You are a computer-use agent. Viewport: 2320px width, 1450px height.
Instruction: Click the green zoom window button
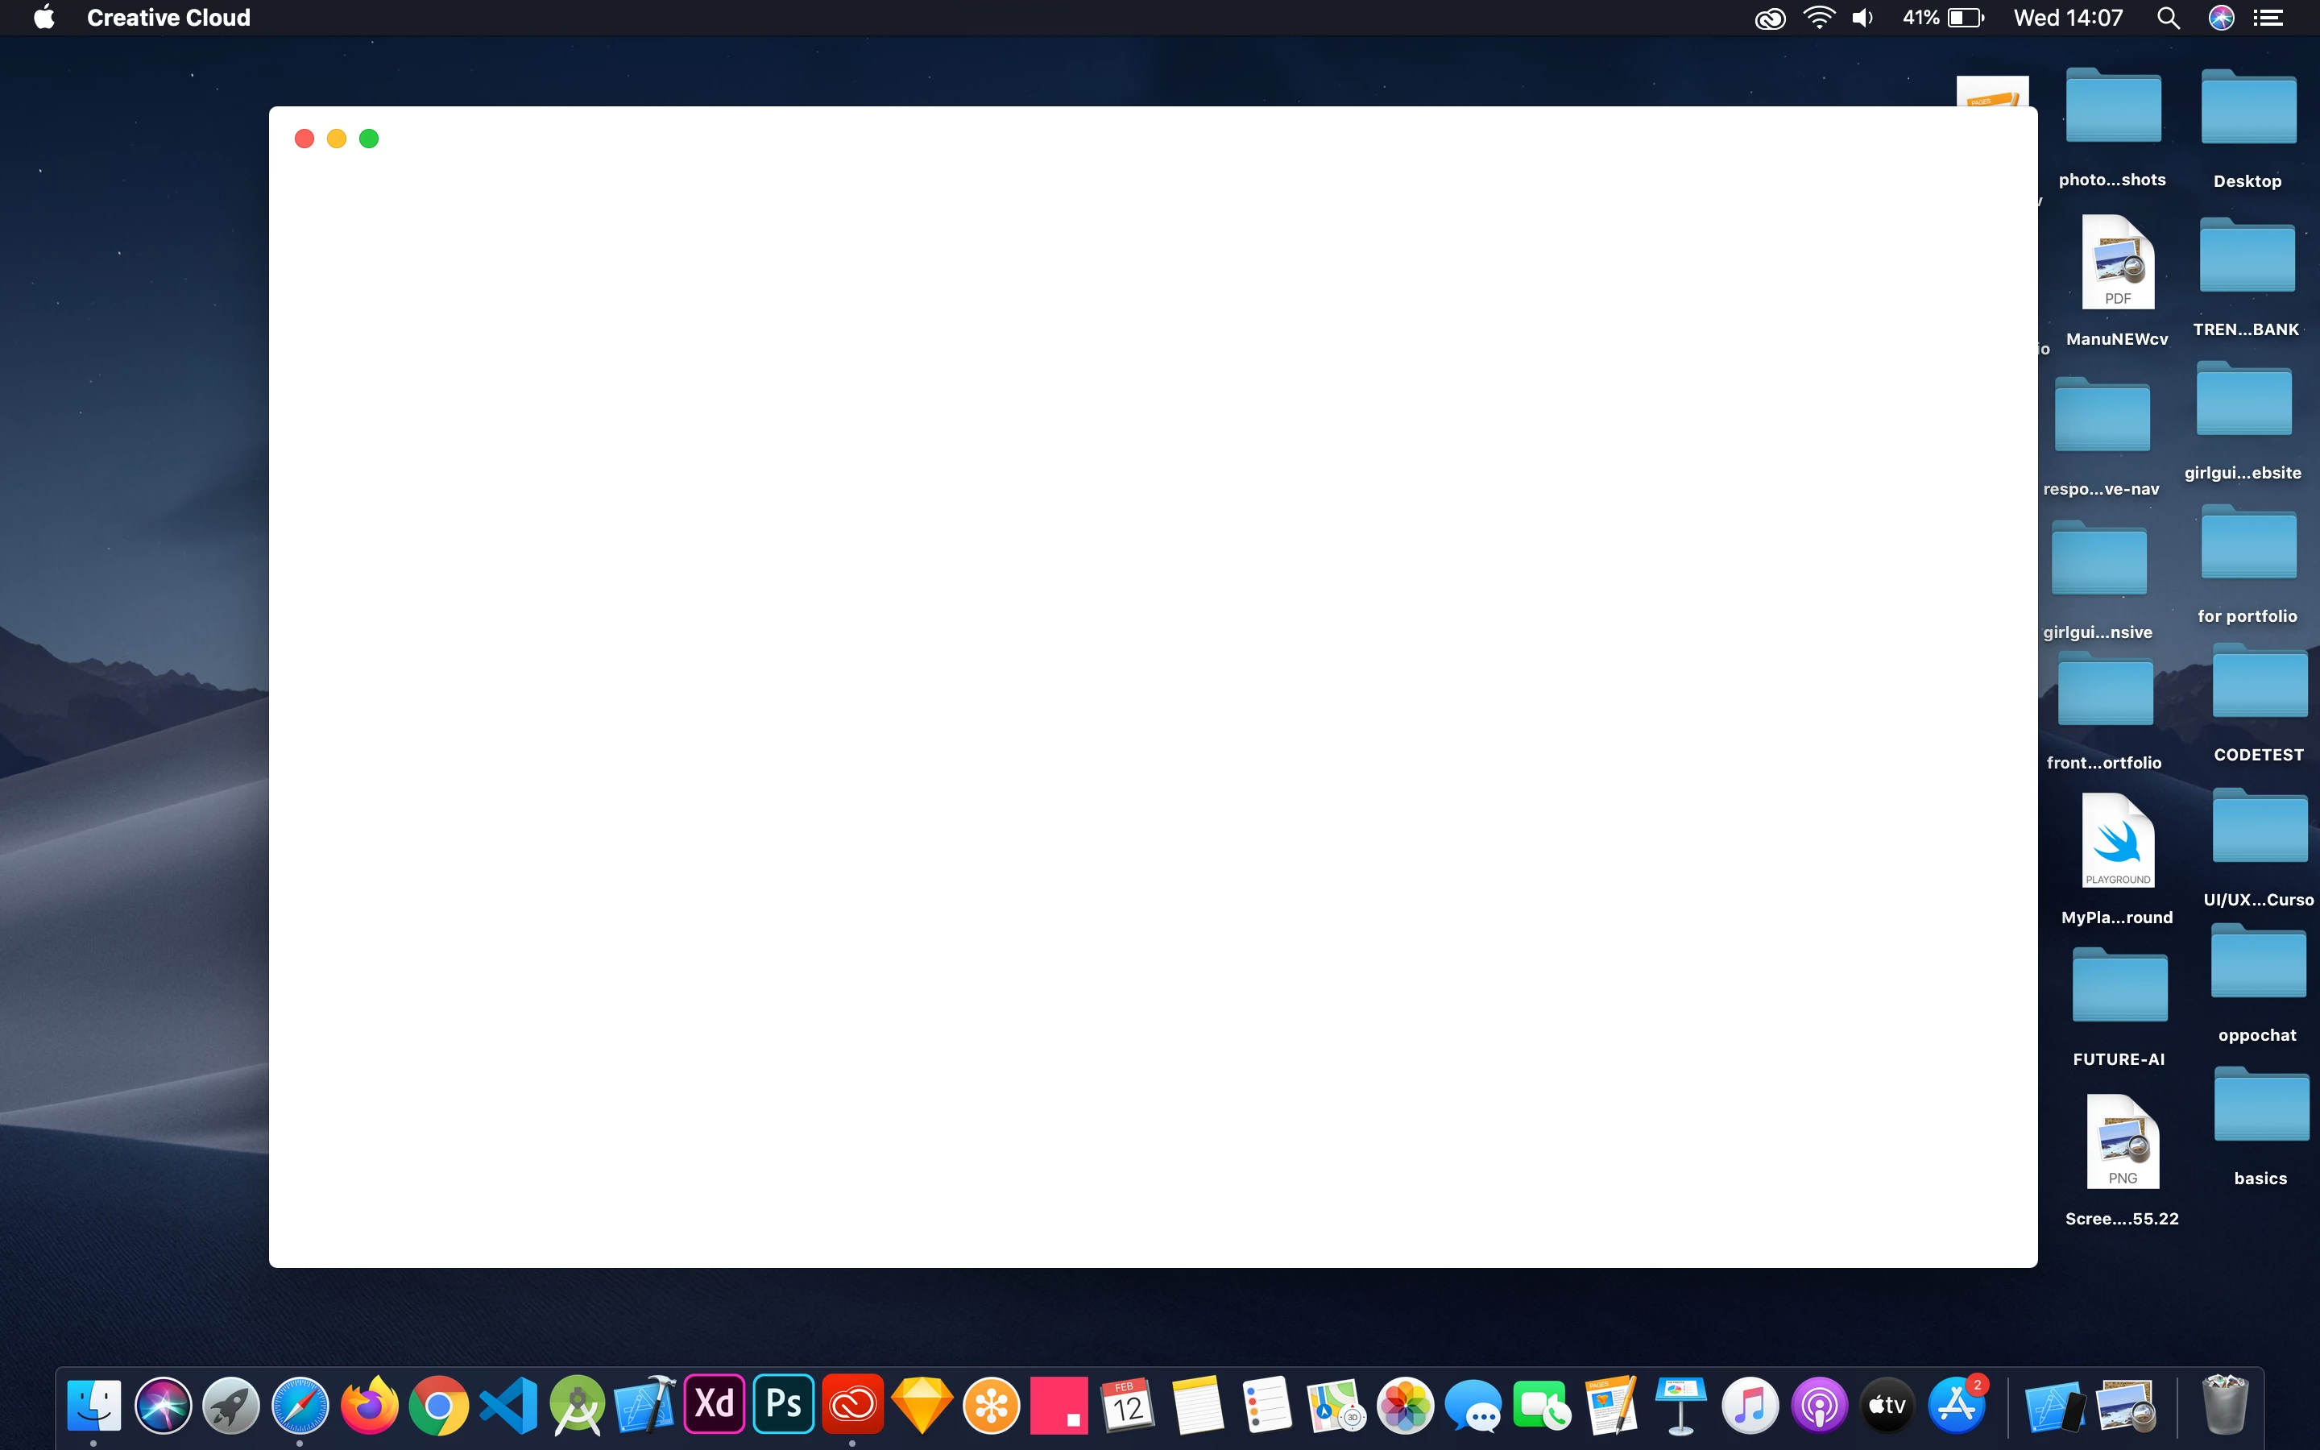point(369,139)
